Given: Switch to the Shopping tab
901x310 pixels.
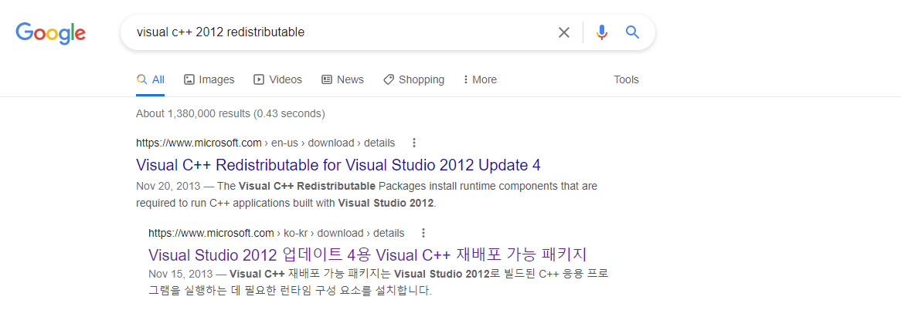Looking at the screenshot, I should point(413,79).
